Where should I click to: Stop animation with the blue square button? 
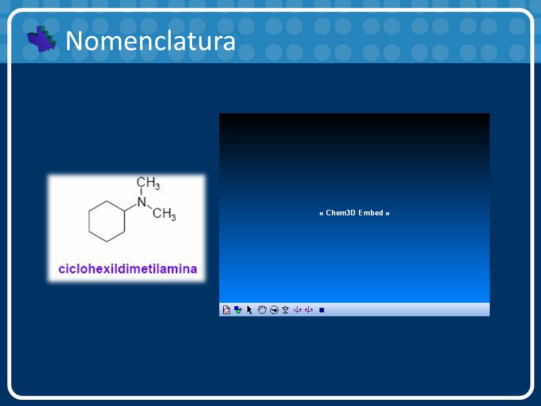pos(322,310)
